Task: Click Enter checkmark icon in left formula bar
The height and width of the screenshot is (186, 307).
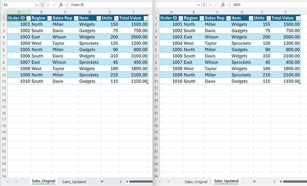Action: [x=55, y=5]
